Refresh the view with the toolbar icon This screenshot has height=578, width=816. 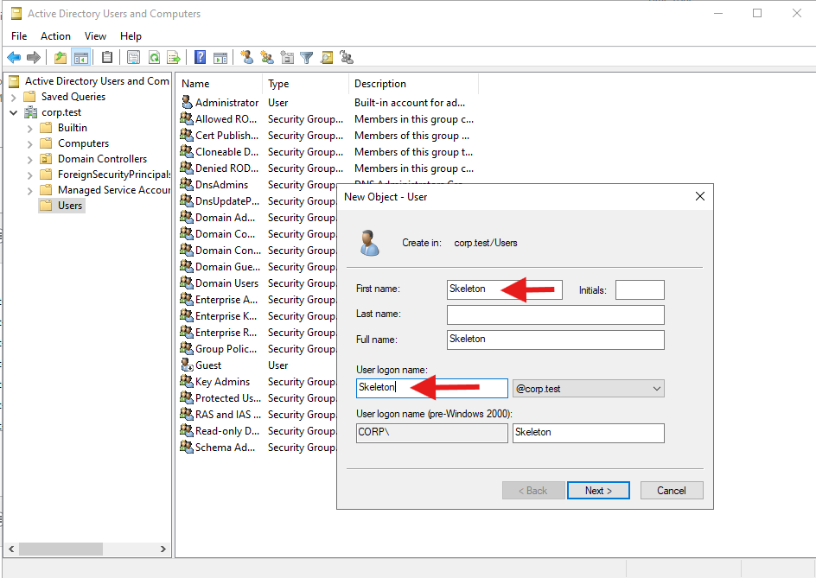[x=154, y=57]
